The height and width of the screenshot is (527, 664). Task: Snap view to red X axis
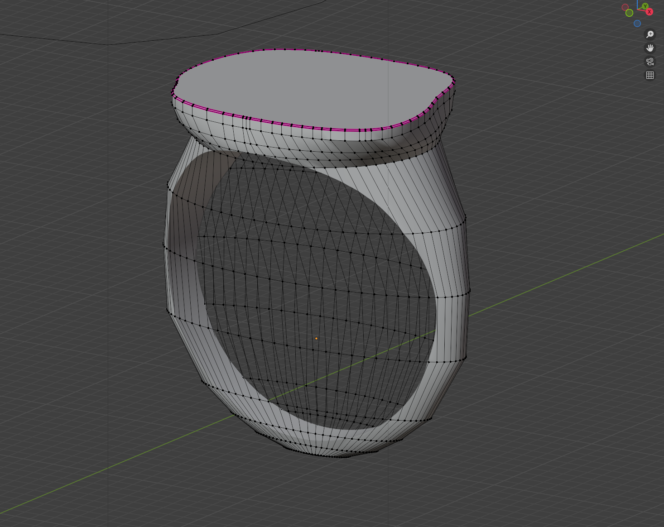650,12
